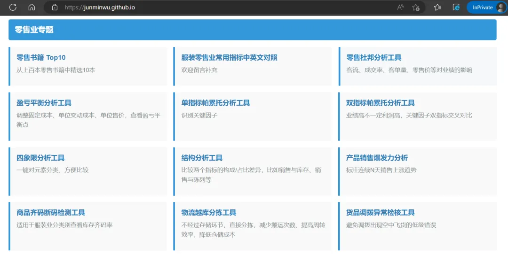Go to browser home page icon

click(32, 7)
